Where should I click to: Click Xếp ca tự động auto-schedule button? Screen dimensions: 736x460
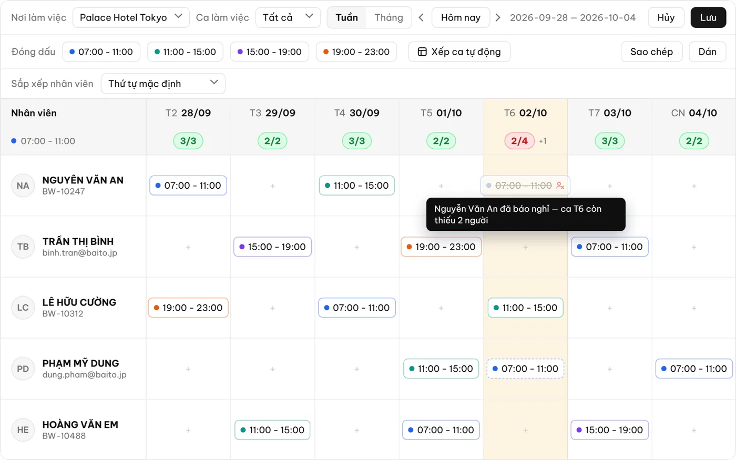coord(459,52)
